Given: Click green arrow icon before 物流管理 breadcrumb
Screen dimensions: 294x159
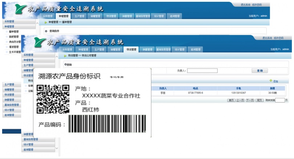Looking at the screenshot, I should [x=65, y=56].
